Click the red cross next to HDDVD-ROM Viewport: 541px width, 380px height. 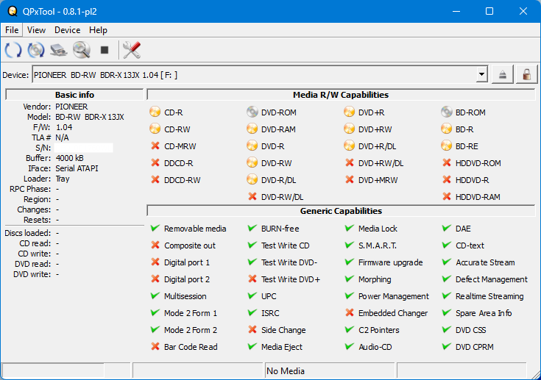point(447,163)
